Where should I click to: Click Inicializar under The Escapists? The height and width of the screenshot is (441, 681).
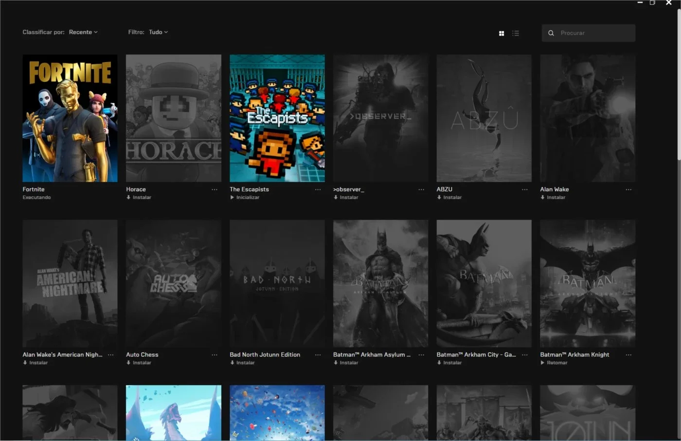pos(245,198)
